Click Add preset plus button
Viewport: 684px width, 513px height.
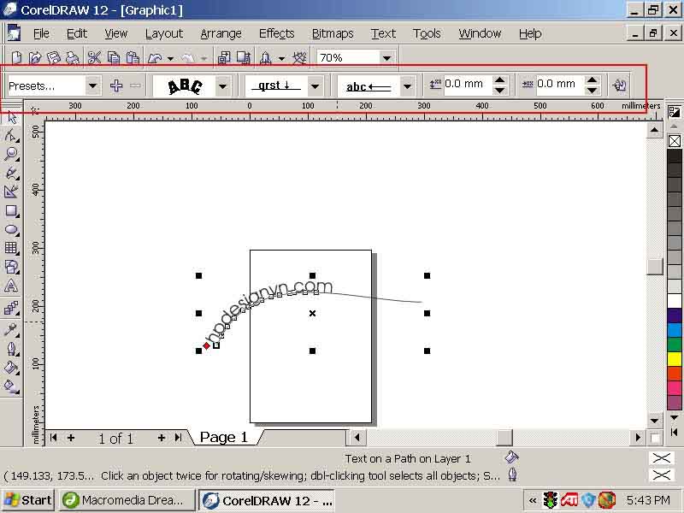116,85
